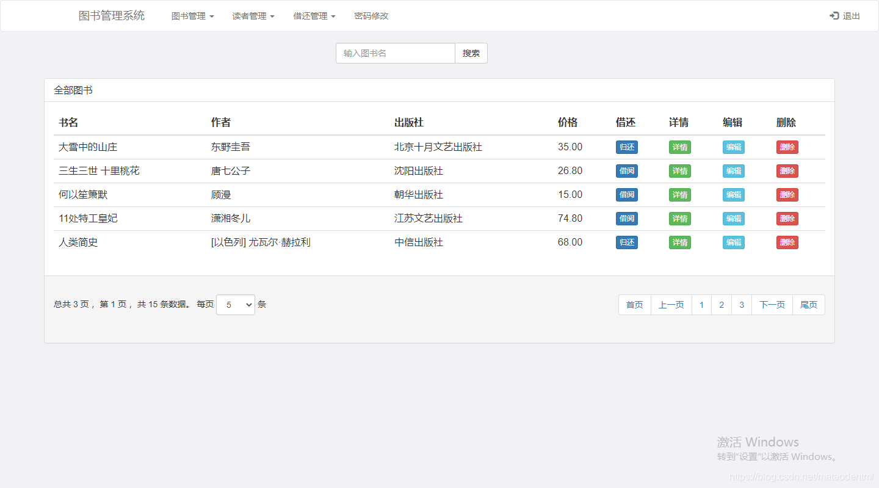Click author cell 唐七公子
This screenshot has height=488, width=879.
tap(231, 171)
